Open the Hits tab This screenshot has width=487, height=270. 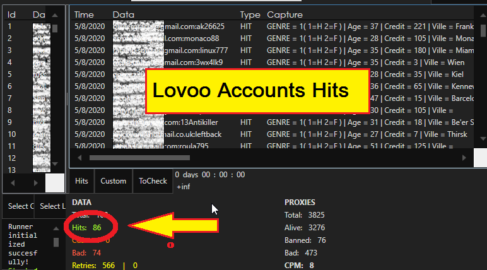(81, 181)
